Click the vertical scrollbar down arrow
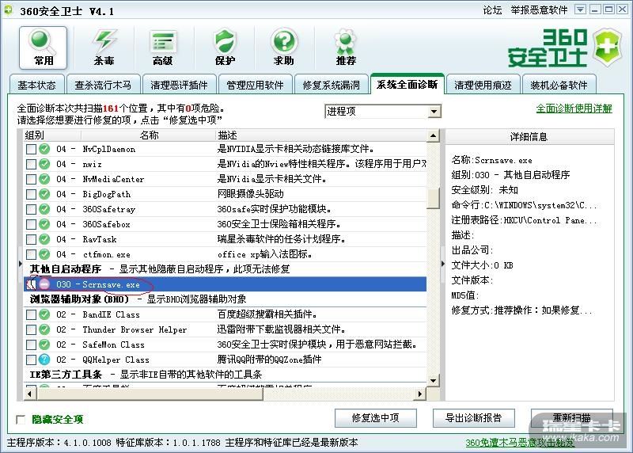 click(x=433, y=380)
